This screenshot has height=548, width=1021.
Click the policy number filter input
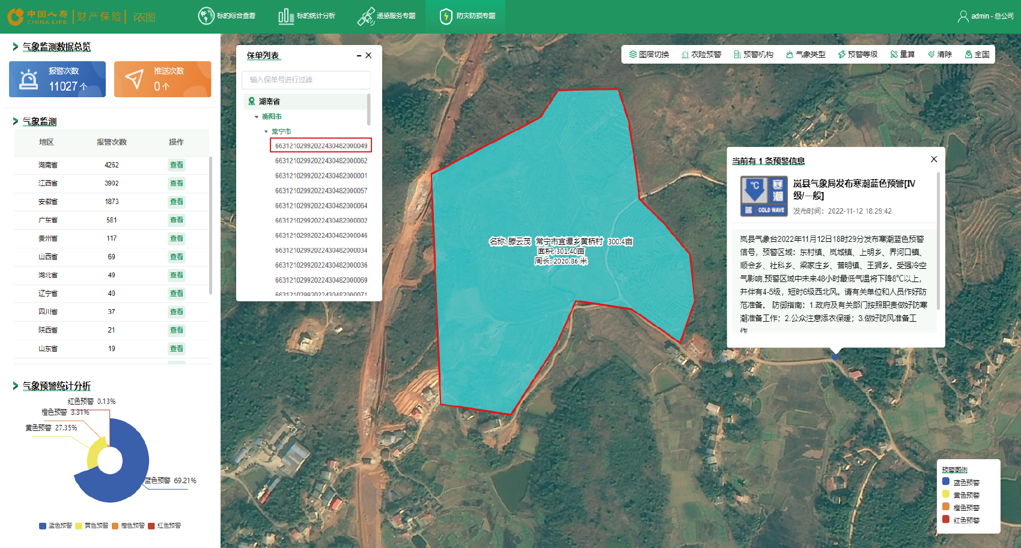pyautogui.click(x=306, y=80)
